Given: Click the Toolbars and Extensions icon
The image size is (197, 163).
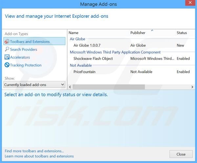Looking at the screenshot, I should point(7,41).
